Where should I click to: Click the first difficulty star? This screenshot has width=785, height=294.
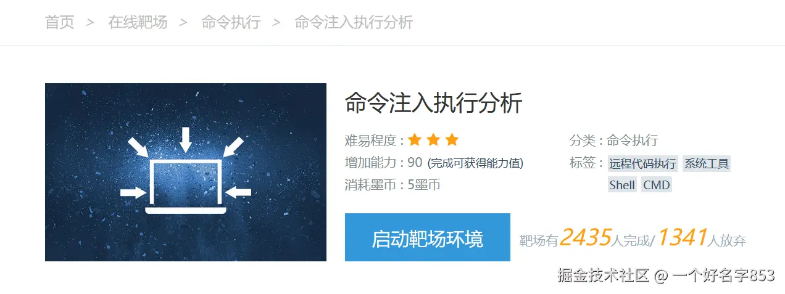415,140
